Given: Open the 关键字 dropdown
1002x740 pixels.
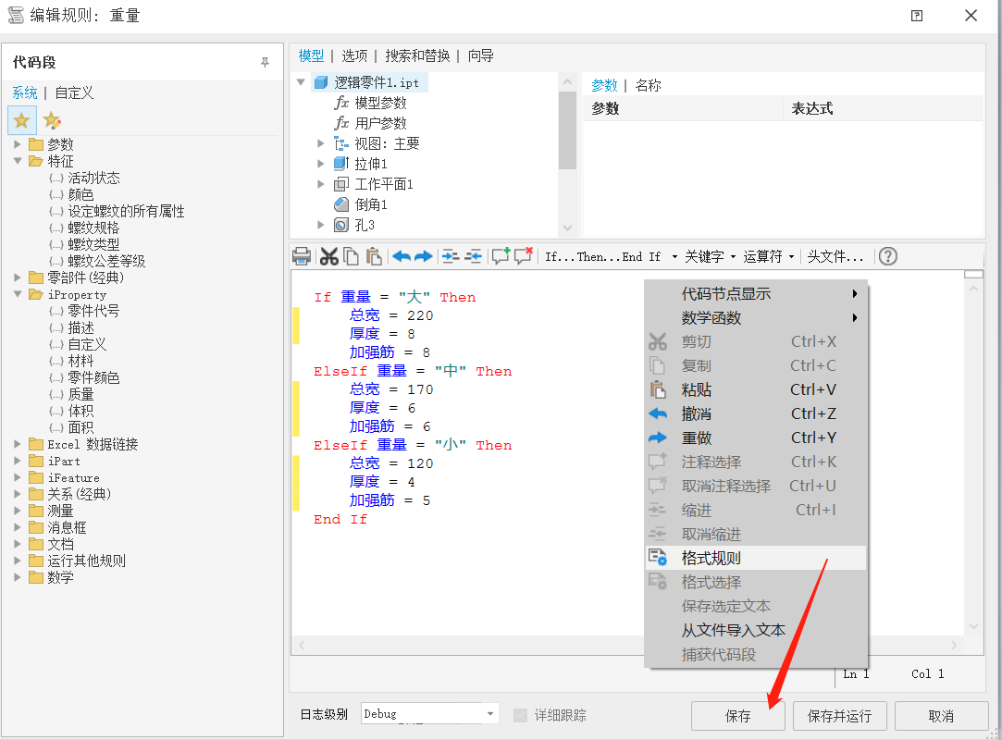Looking at the screenshot, I should click(x=709, y=257).
